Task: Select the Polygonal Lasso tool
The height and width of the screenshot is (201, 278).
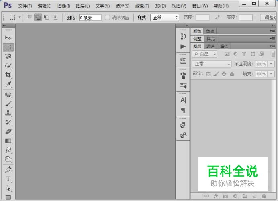Action: tap(8, 57)
